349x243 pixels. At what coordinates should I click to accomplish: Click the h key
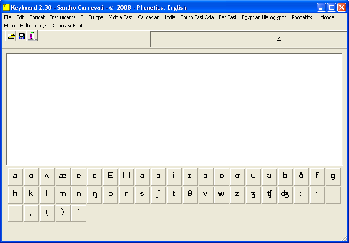click(x=15, y=195)
